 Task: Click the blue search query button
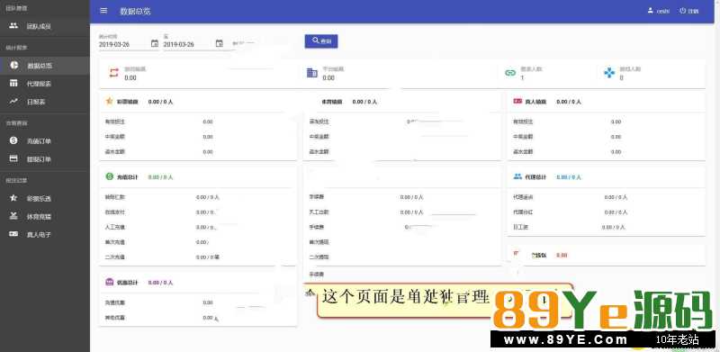point(321,41)
